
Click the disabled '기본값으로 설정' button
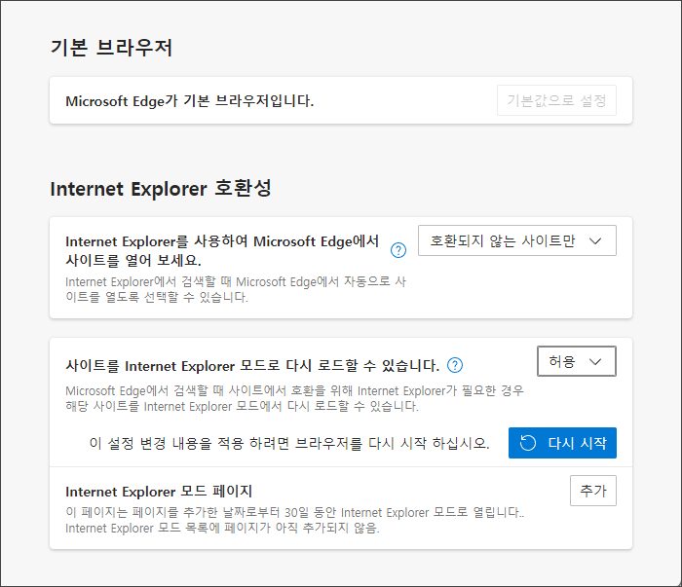tap(556, 100)
